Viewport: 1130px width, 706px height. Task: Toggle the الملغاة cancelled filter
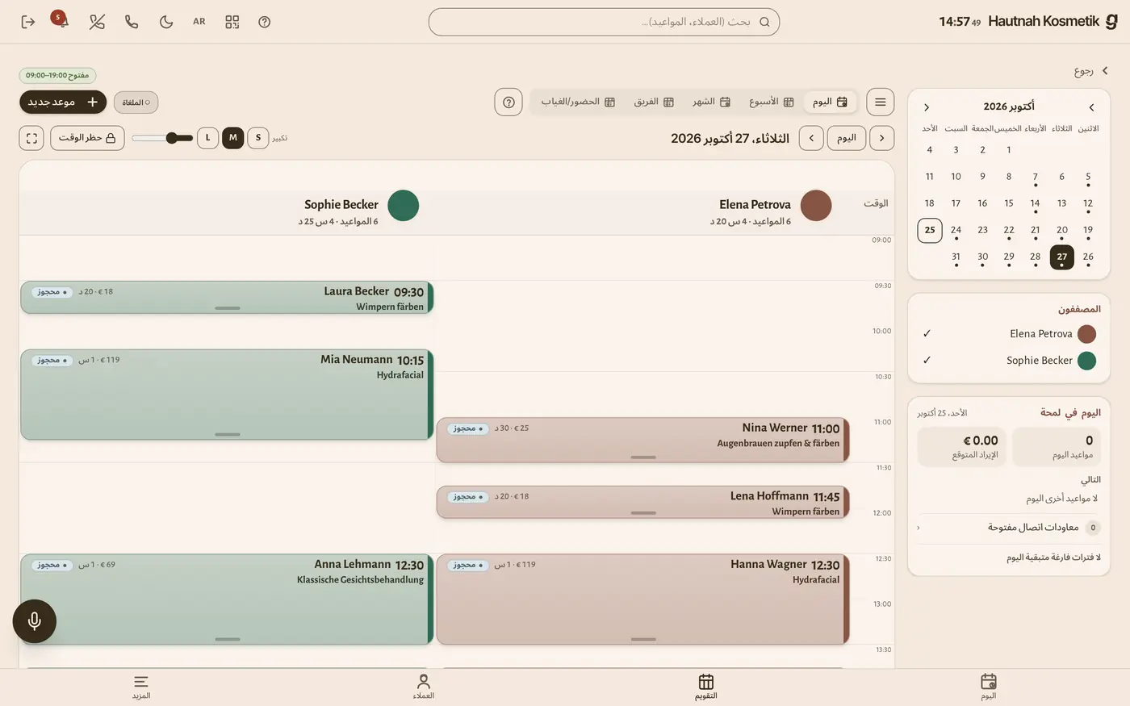coord(136,102)
